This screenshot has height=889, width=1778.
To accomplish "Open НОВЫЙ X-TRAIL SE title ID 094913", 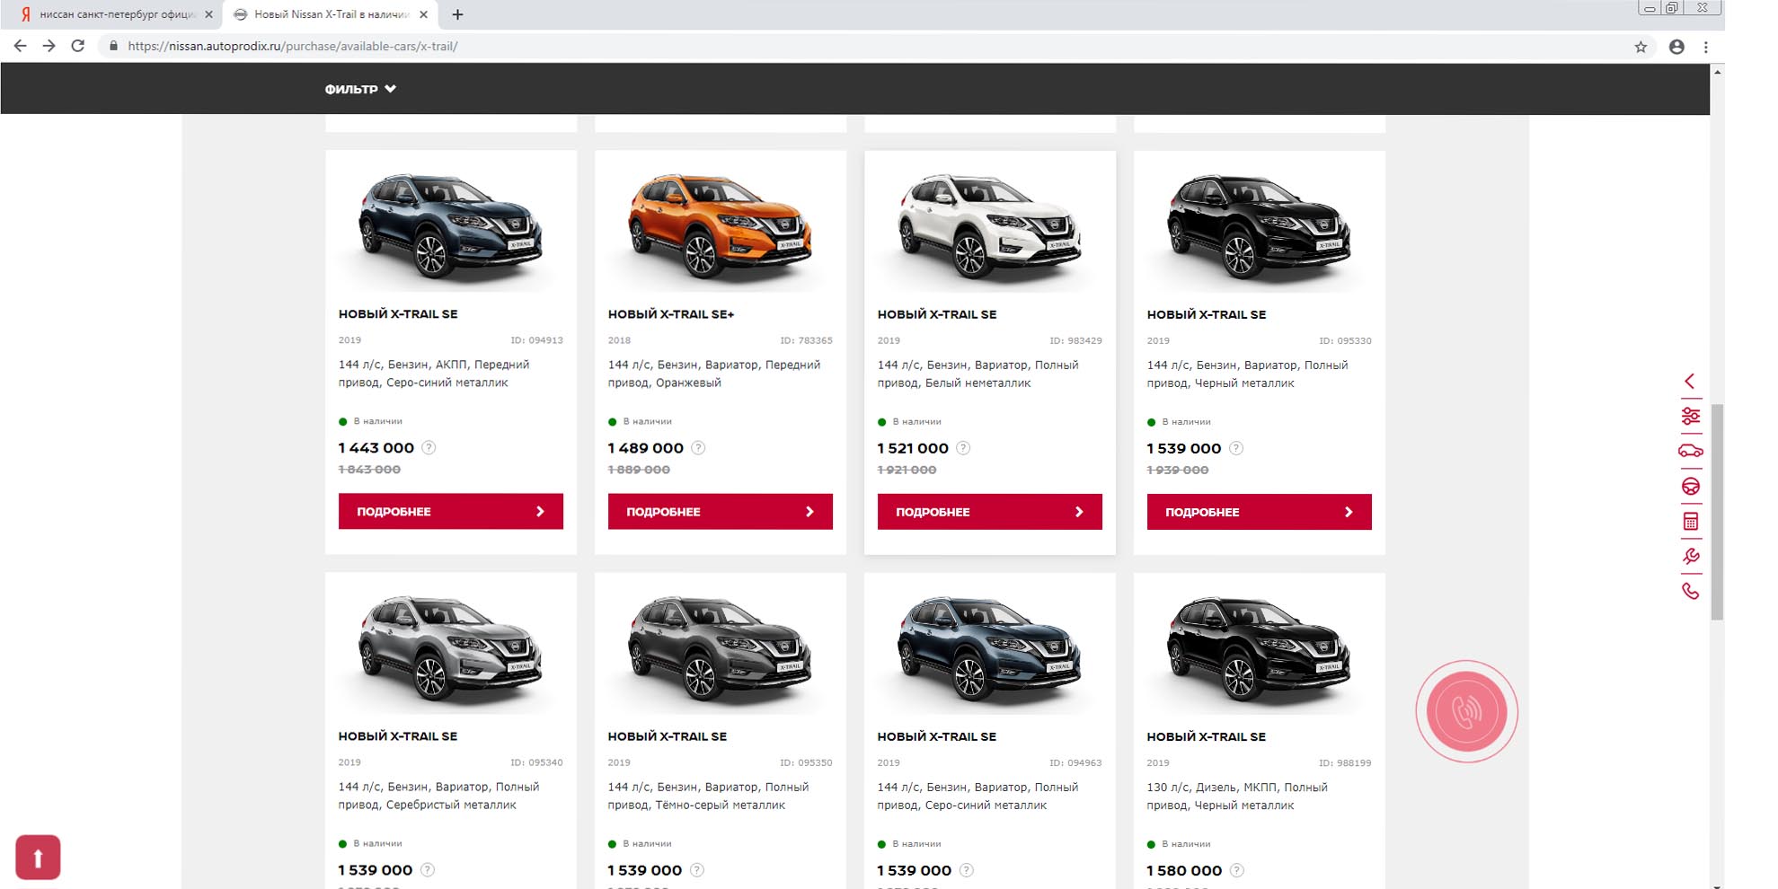I will pyautogui.click(x=398, y=314).
